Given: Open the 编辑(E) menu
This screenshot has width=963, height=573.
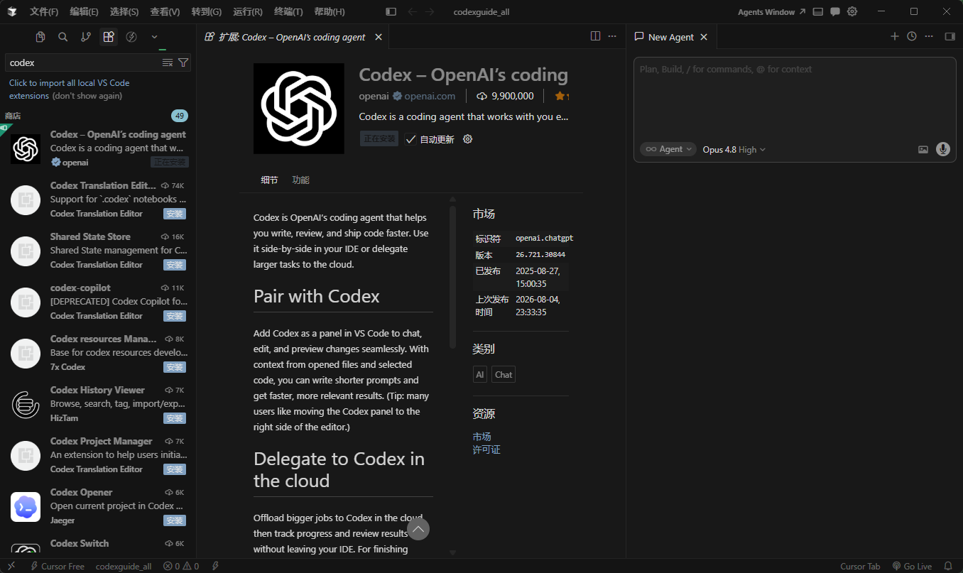Looking at the screenshot, I should [85, 12].
